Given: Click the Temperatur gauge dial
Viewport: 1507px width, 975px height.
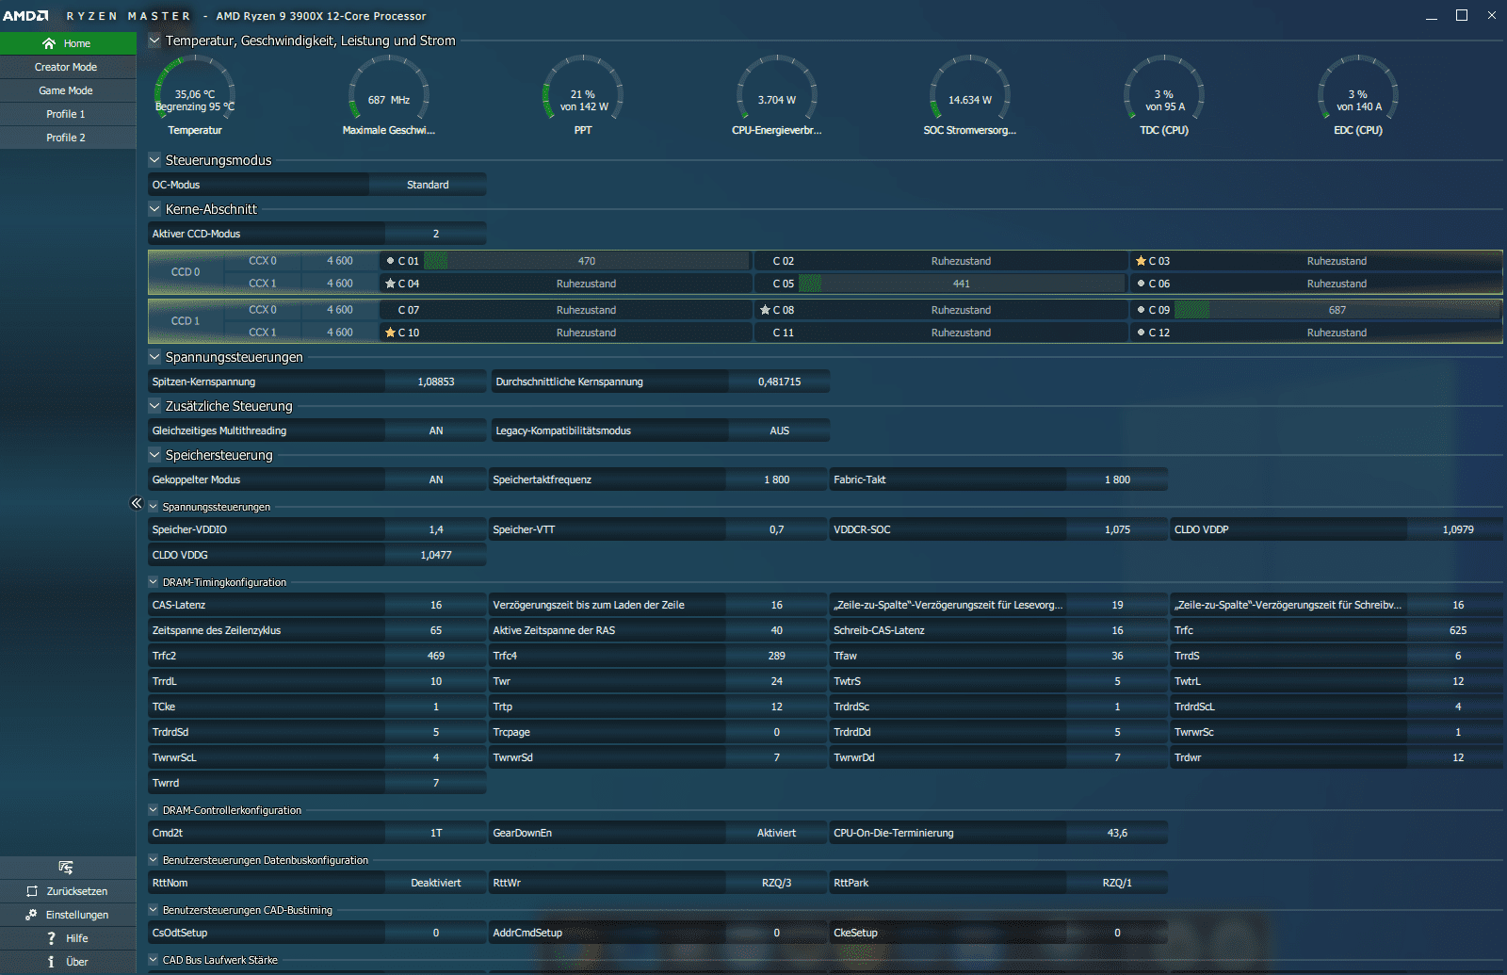Looking at the screenshot, I should coord(195,88).
